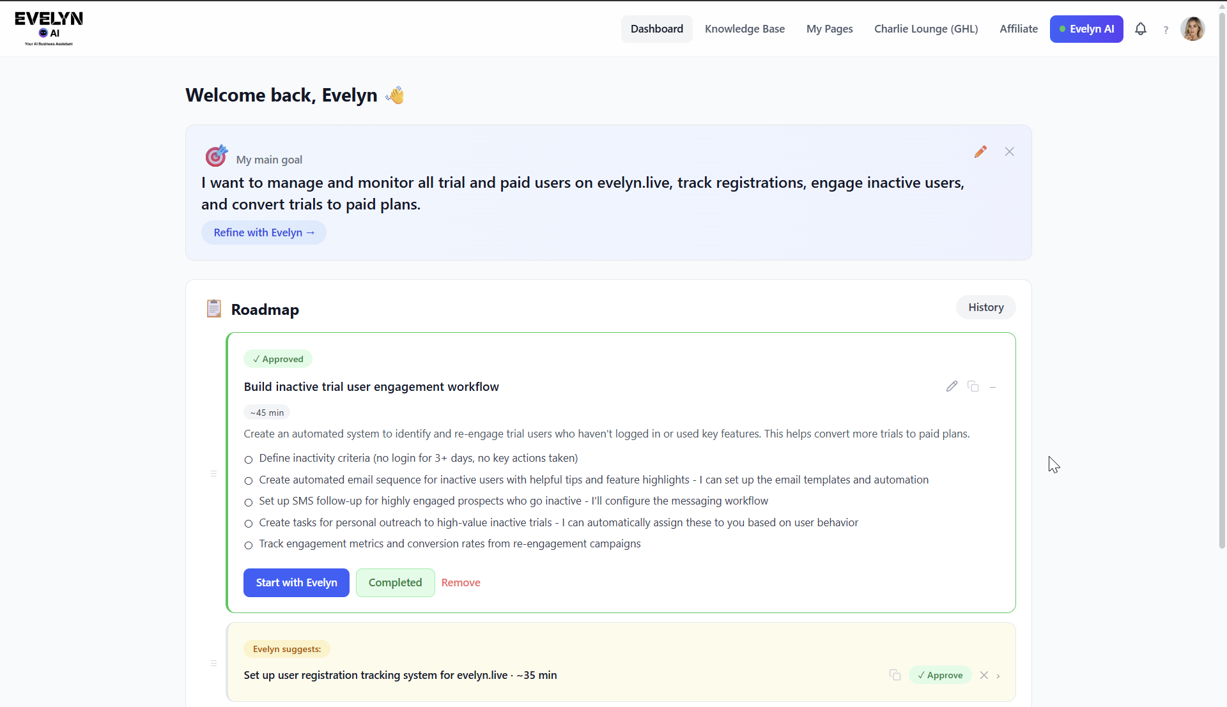Open Charlie Lounge (GHL) nav item
1227x707 pixels.
[x=926, y=29]
